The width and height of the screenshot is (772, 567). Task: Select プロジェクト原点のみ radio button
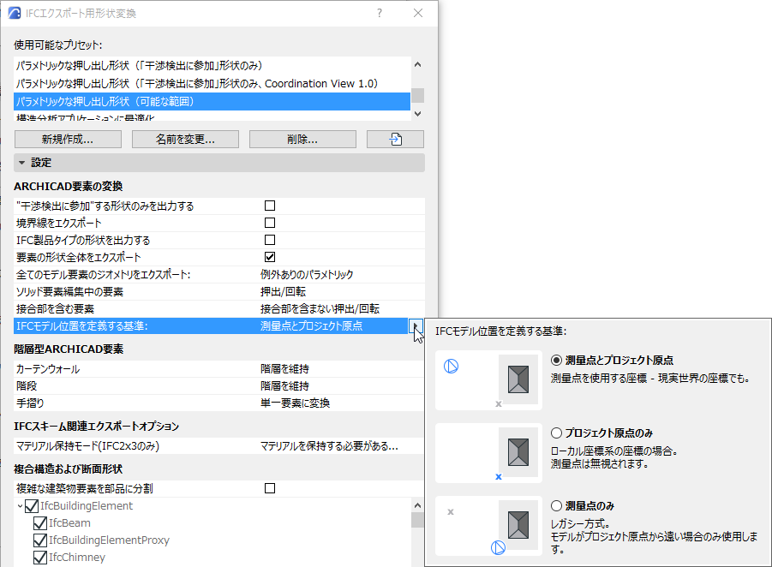click(x=556, y=433)
